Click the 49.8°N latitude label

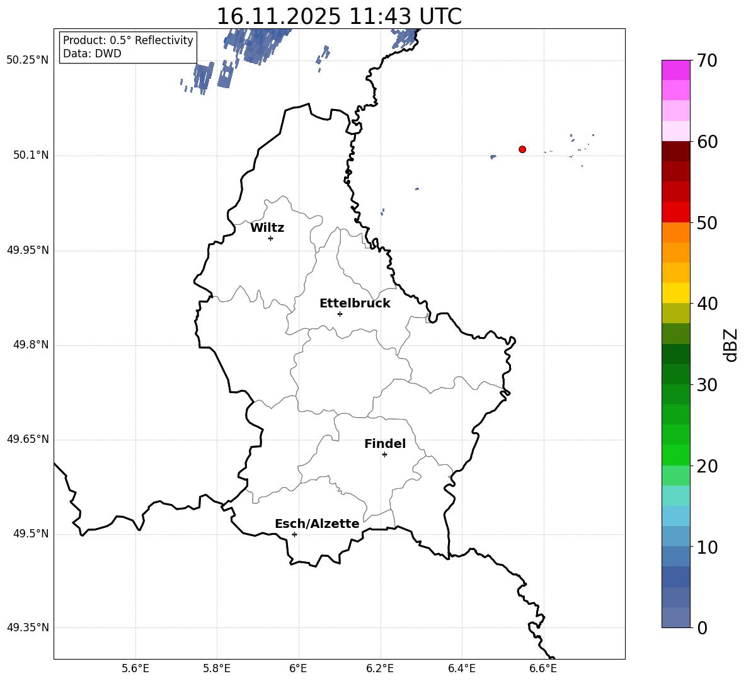pos(31,345)
